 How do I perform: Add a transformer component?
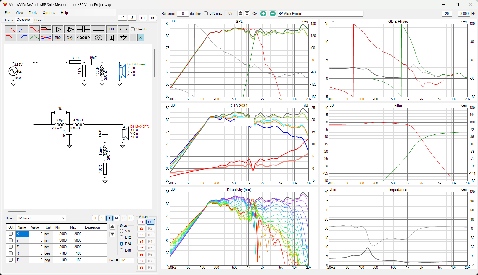pos(98,38)
